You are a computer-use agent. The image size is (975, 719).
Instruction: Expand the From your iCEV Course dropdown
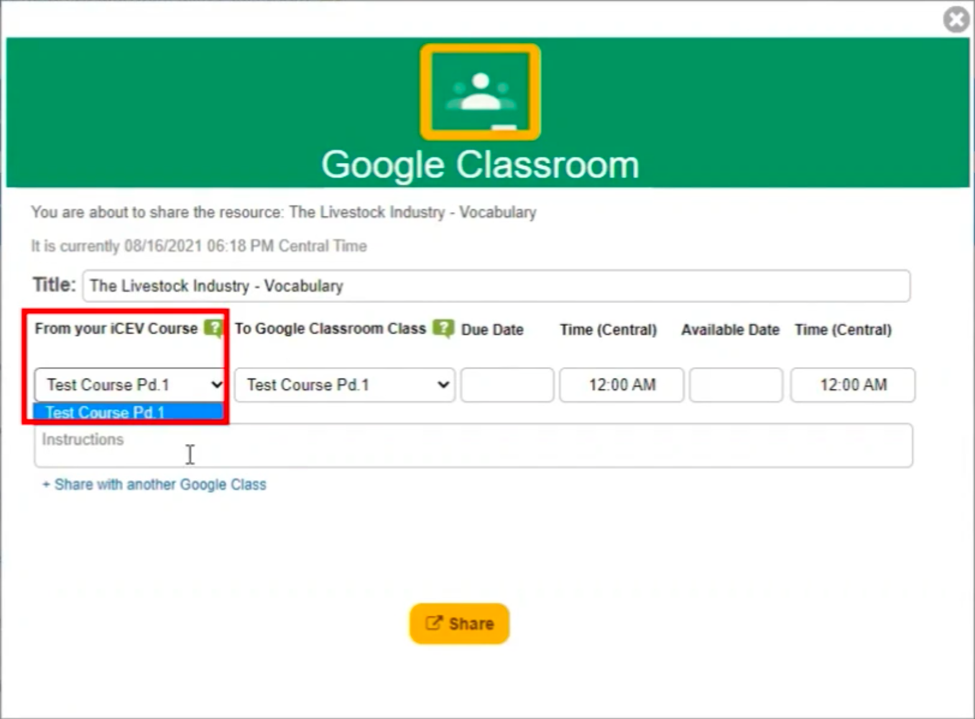click(130, 384)
